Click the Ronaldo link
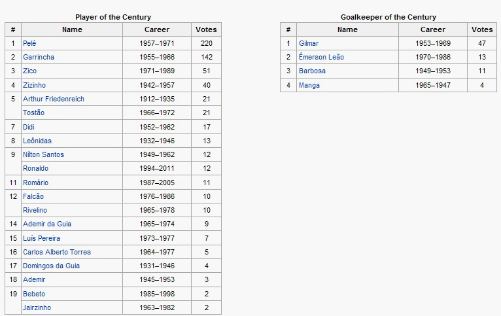The width and height of the screenshot is (501, 316). pos(35,168)
